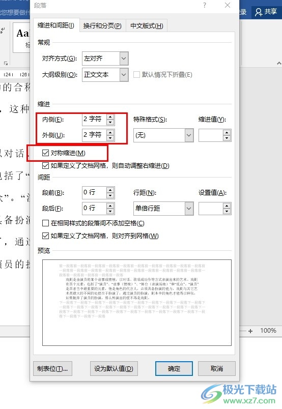This screenshot has height=409, width=282.
Task: Click the spacing after (段后) input field
Action: pyautogui.click(x=94, y=209)
